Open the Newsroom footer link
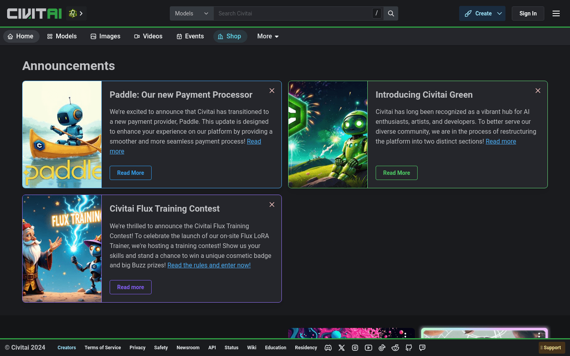The width and height of the screenshot is (570, 356). pyautogui.click(x=188, y=348)
